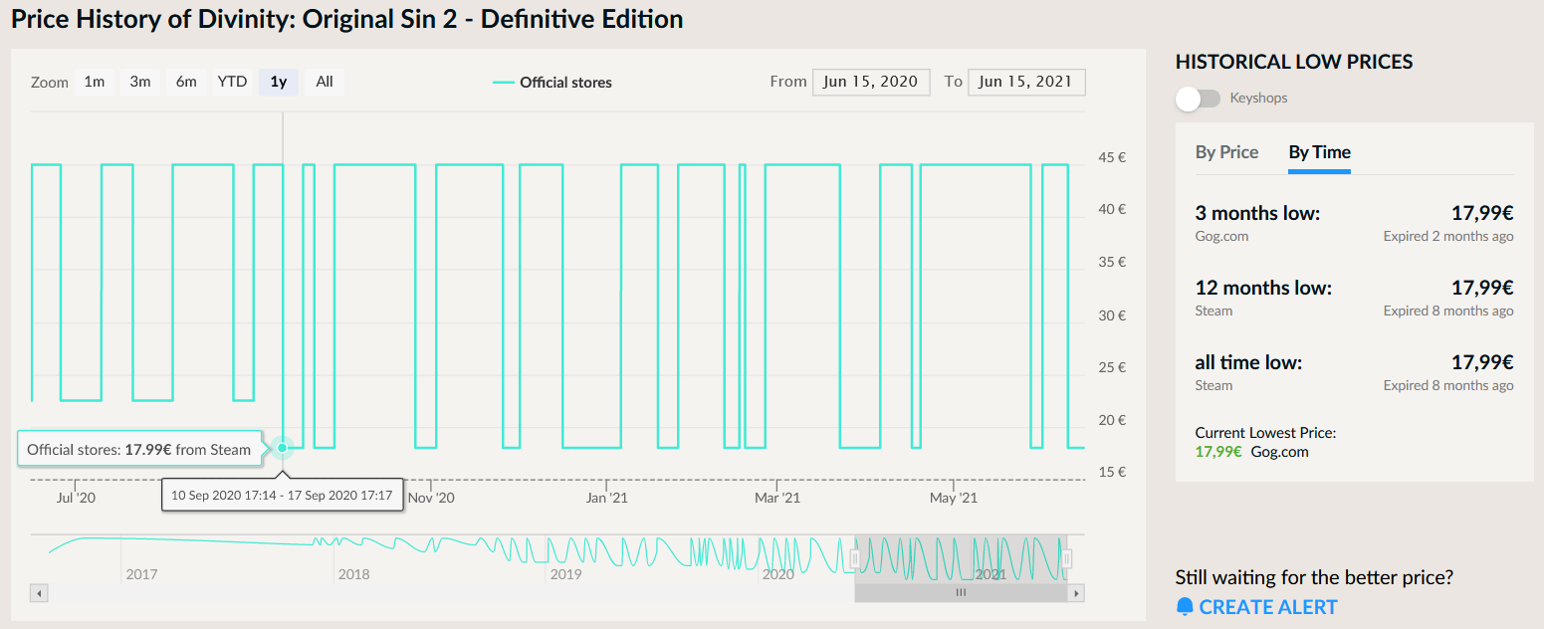Switch to the By Price tab
The image size is (1544, 629).
coord(1226,152)
